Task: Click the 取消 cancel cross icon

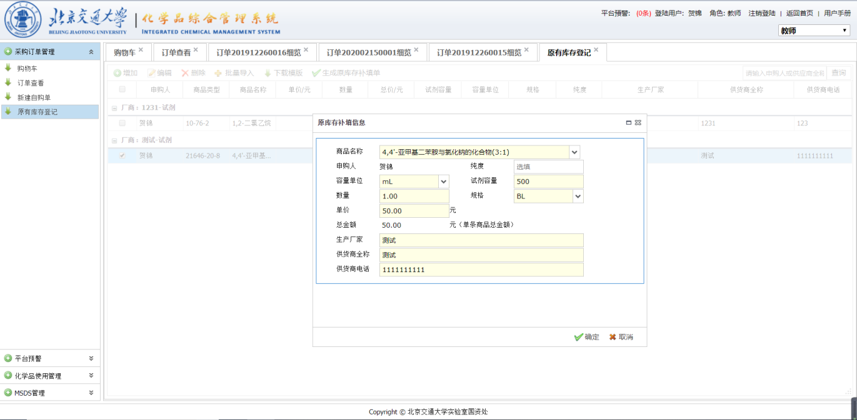Action: point(613,337)
